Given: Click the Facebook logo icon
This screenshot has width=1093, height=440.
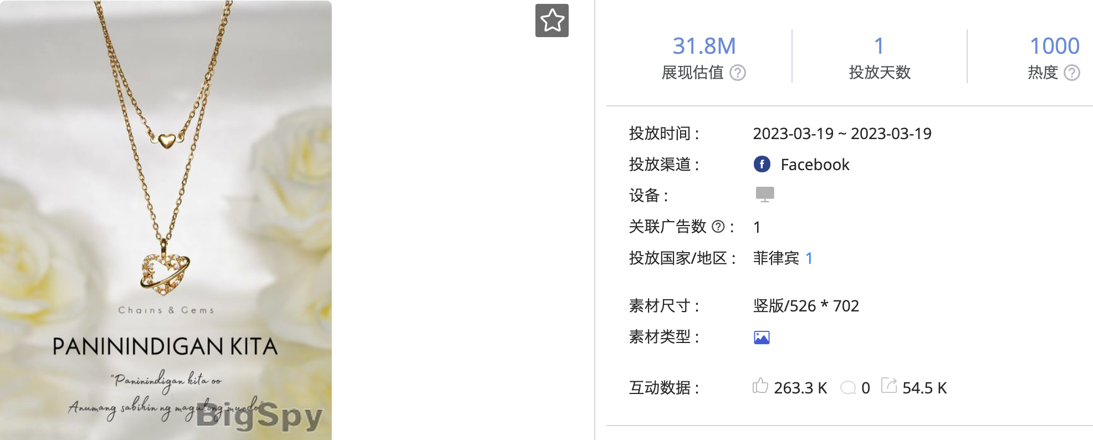Looking at the screenshot, I should click(x=762, y=164).
